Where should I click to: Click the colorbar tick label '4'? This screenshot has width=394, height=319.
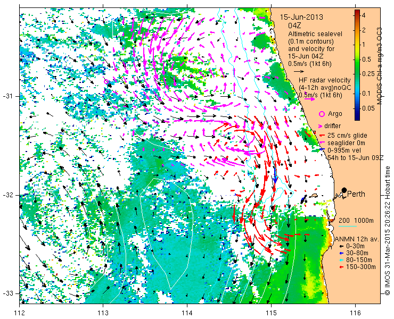[x=364, y=15]
